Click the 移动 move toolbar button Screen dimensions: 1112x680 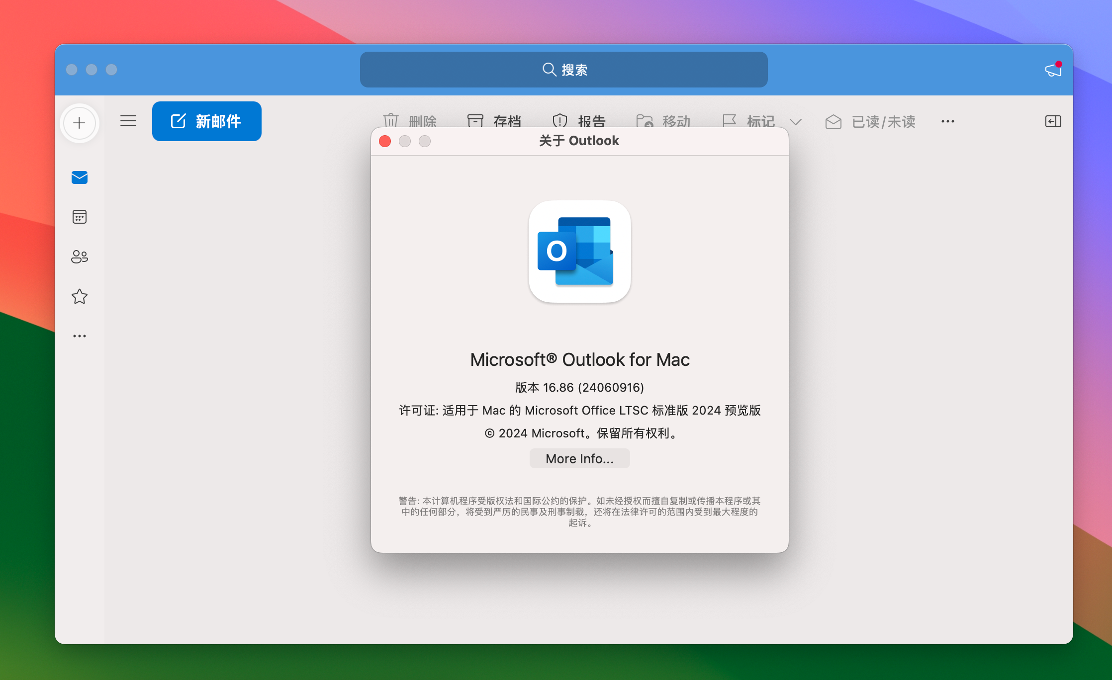(x=663, y=121)
